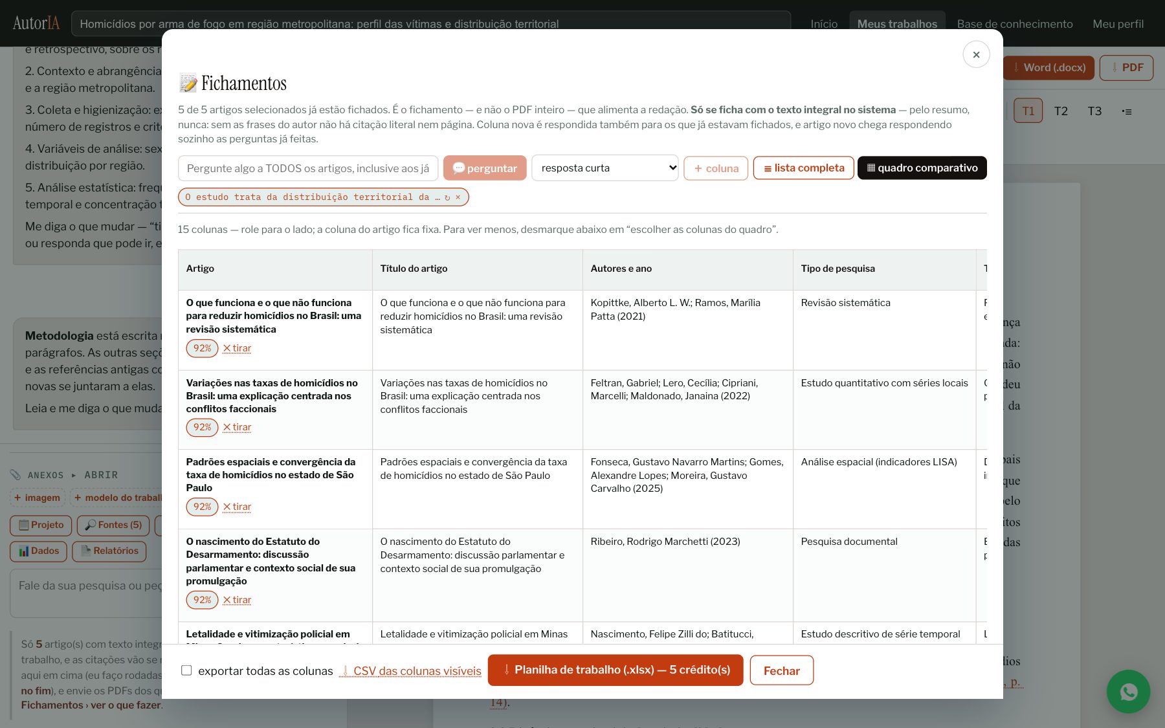This screenshot has width=1165, height=728.
Task: Click the Fechar button
Action: (x=781, y=671)
